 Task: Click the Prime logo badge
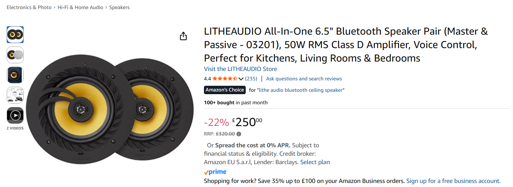pos(215,172)
